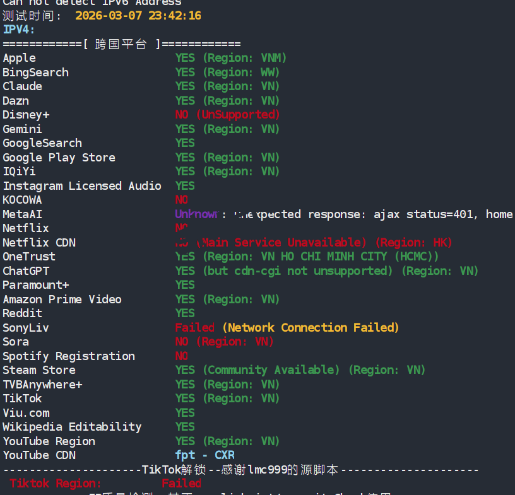
Task: Click the Disney+ NO (UnSupported) result
Action: tap(227, 115)
